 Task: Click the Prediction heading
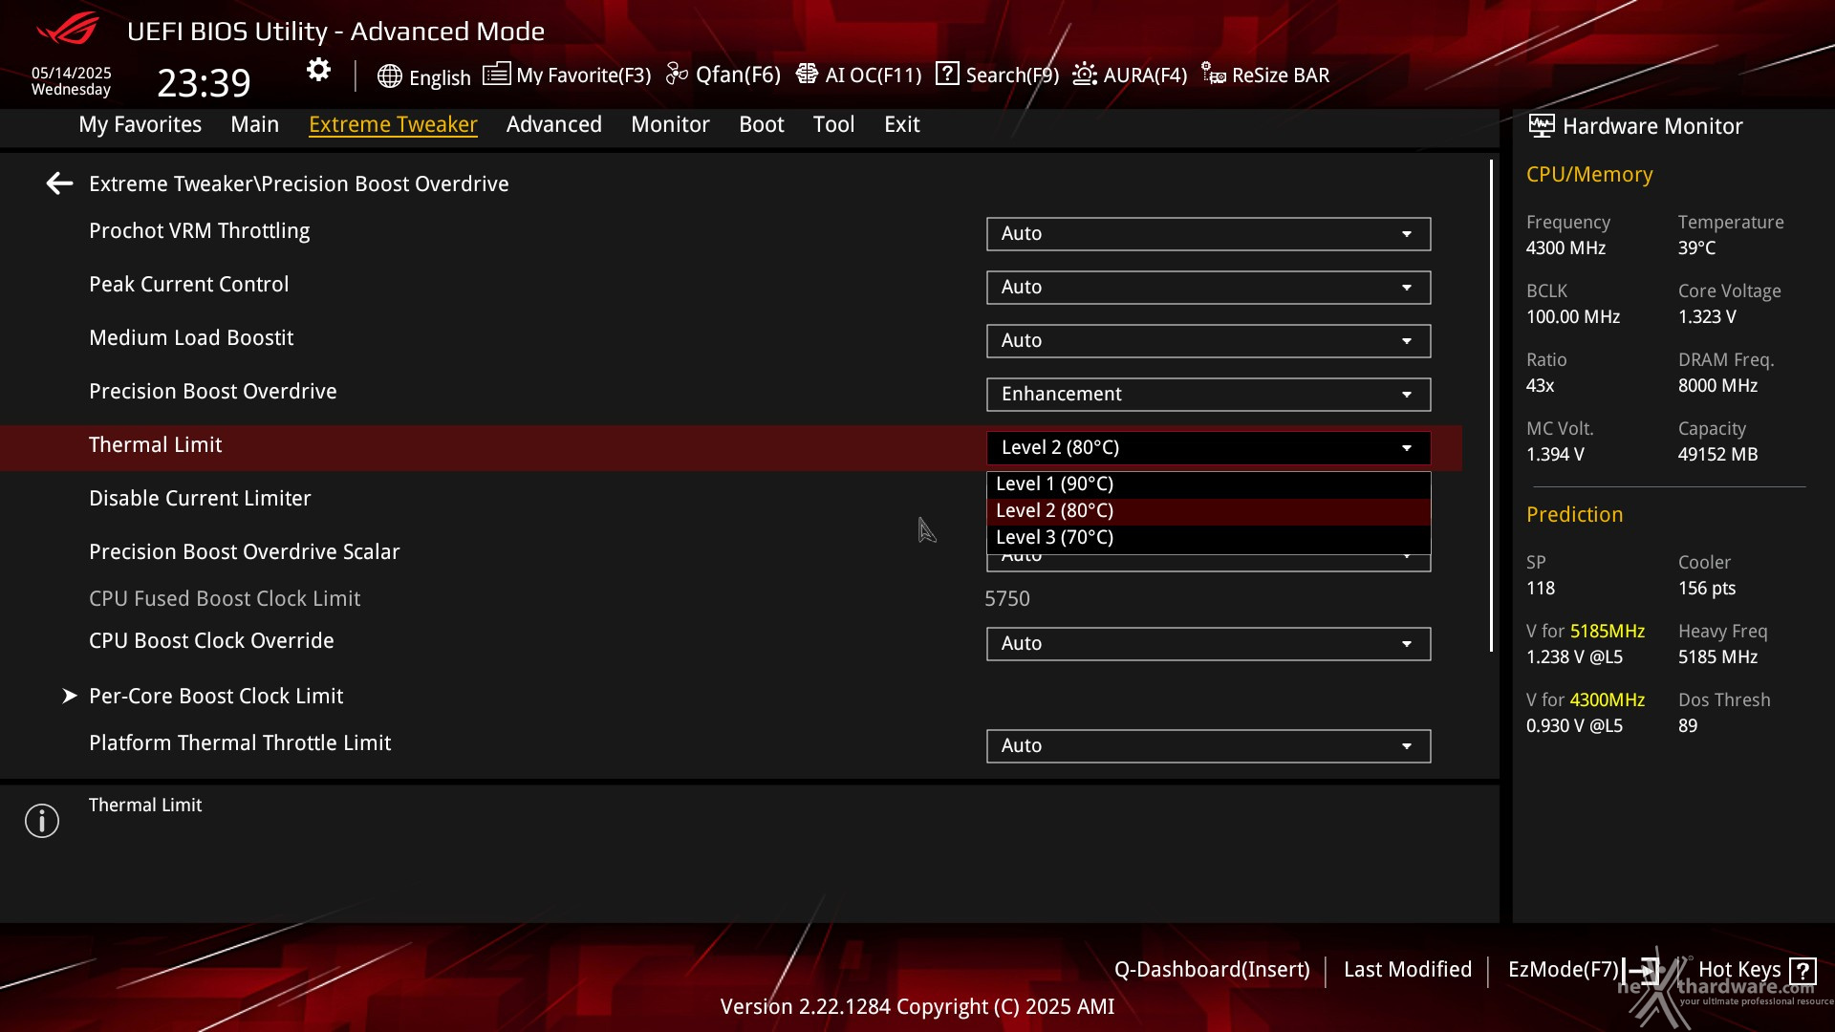1574,514
